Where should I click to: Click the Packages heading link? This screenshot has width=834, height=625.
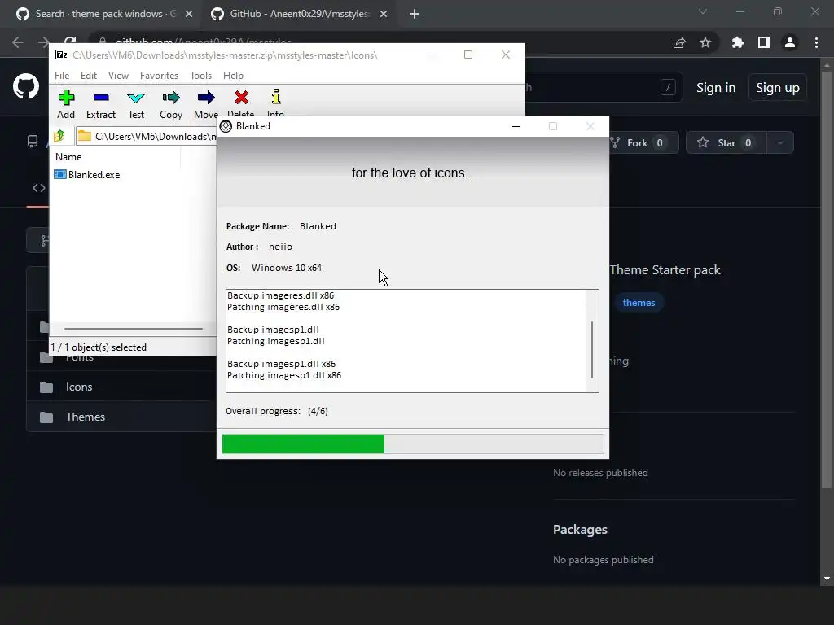[580, 529]
